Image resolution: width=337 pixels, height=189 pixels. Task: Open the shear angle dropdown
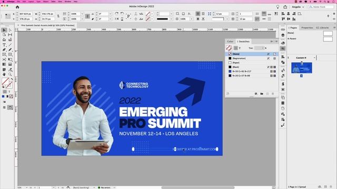pos(110,19)
